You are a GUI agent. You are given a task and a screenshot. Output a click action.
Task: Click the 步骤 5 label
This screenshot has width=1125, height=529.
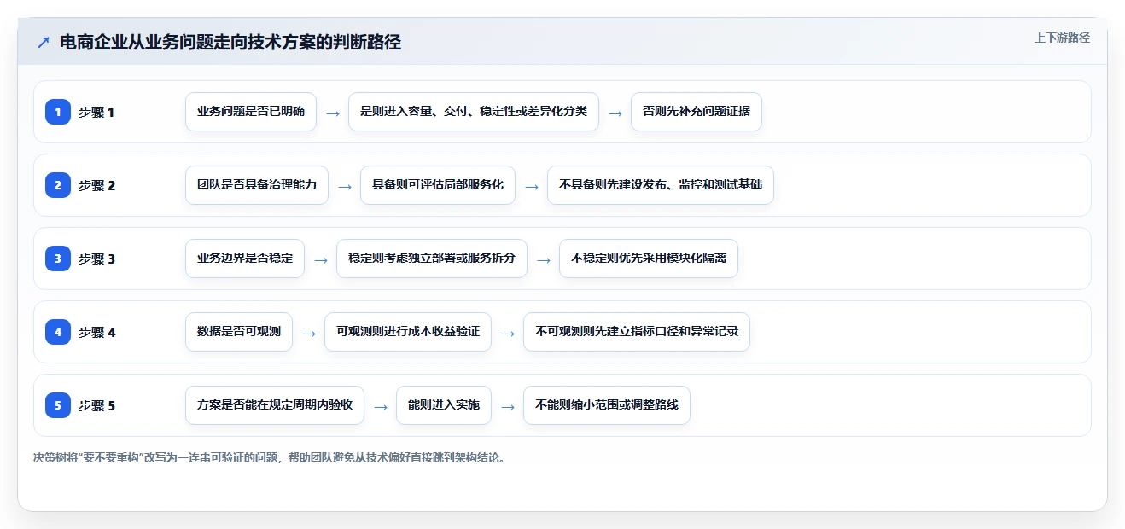pyautogui.click(x=96, y=405)
